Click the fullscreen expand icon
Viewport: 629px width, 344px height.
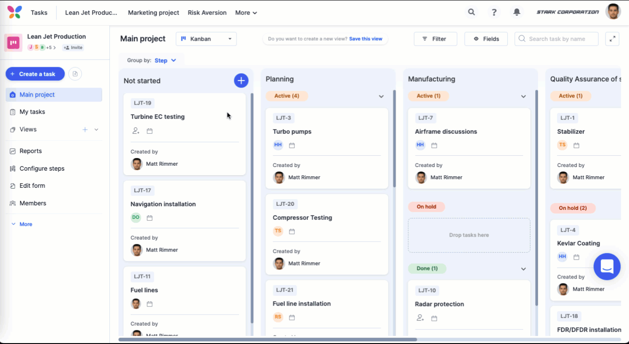pyautogui.click(x=612, y=39)
